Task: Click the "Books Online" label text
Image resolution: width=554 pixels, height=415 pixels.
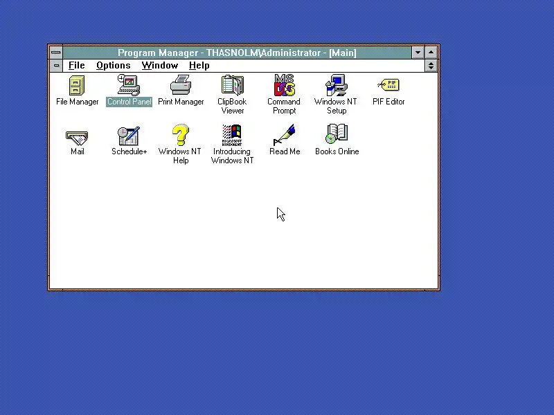Action: (337, 151)
